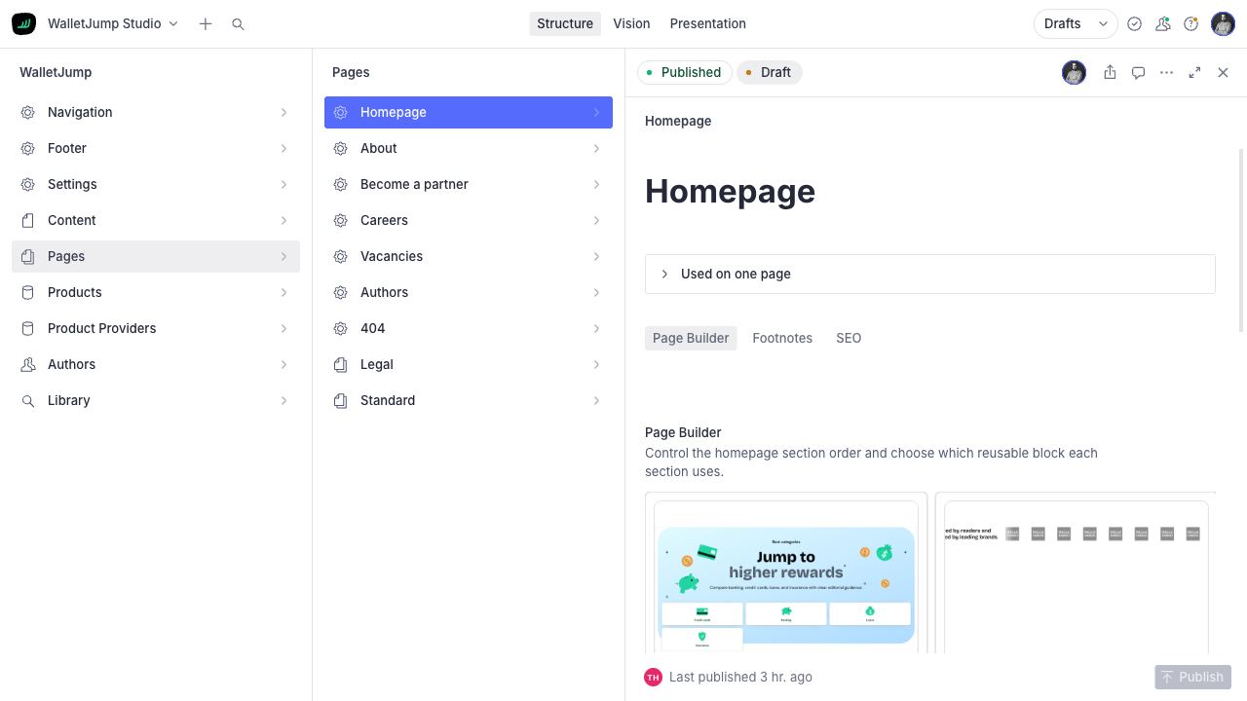Open the Jump to higher rewards block thumbnail
1247x701 pixels.
786,574
